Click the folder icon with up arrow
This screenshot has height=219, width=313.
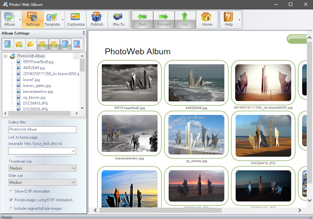[x=54, y=44]
